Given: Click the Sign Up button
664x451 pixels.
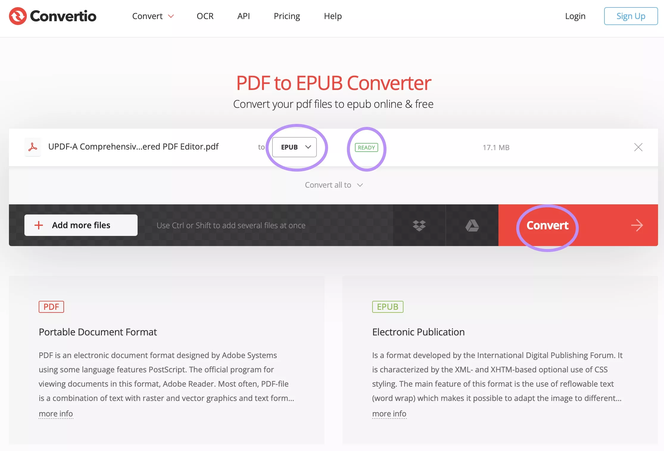Looking at the screenshot, I should [x=631, y=15].
